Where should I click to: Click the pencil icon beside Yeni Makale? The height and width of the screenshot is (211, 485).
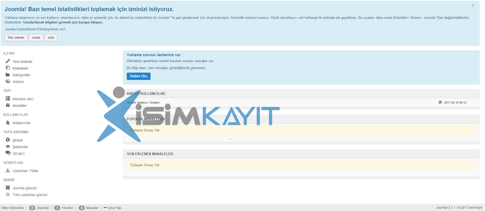point(8,61)
